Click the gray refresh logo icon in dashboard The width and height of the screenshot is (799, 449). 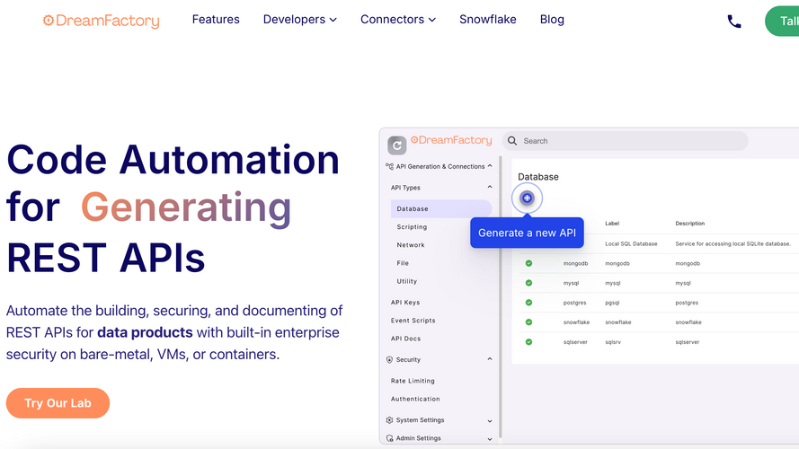[396, 145]
